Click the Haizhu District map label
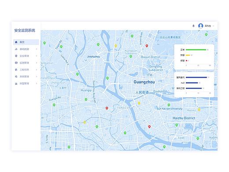This screenshot has width=229, height=172. click(x=184, y=118)
